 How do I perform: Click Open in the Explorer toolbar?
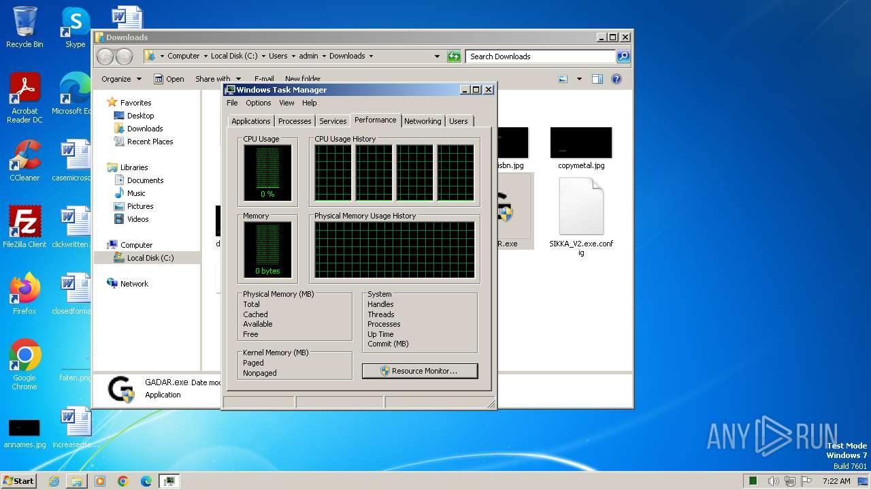tap(169, 79)
